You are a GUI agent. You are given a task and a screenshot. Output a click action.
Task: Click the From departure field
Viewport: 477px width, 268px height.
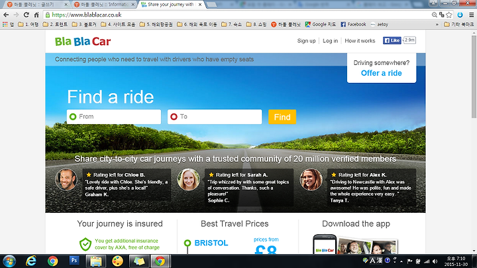114,117
